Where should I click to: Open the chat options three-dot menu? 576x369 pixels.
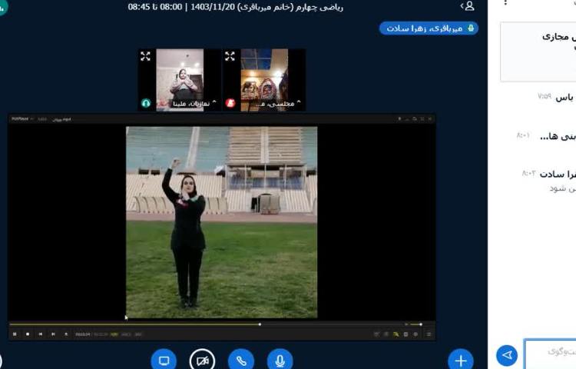click(x=506, y=2)
